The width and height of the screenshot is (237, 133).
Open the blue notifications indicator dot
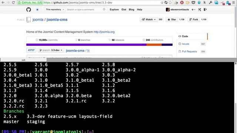37,10
